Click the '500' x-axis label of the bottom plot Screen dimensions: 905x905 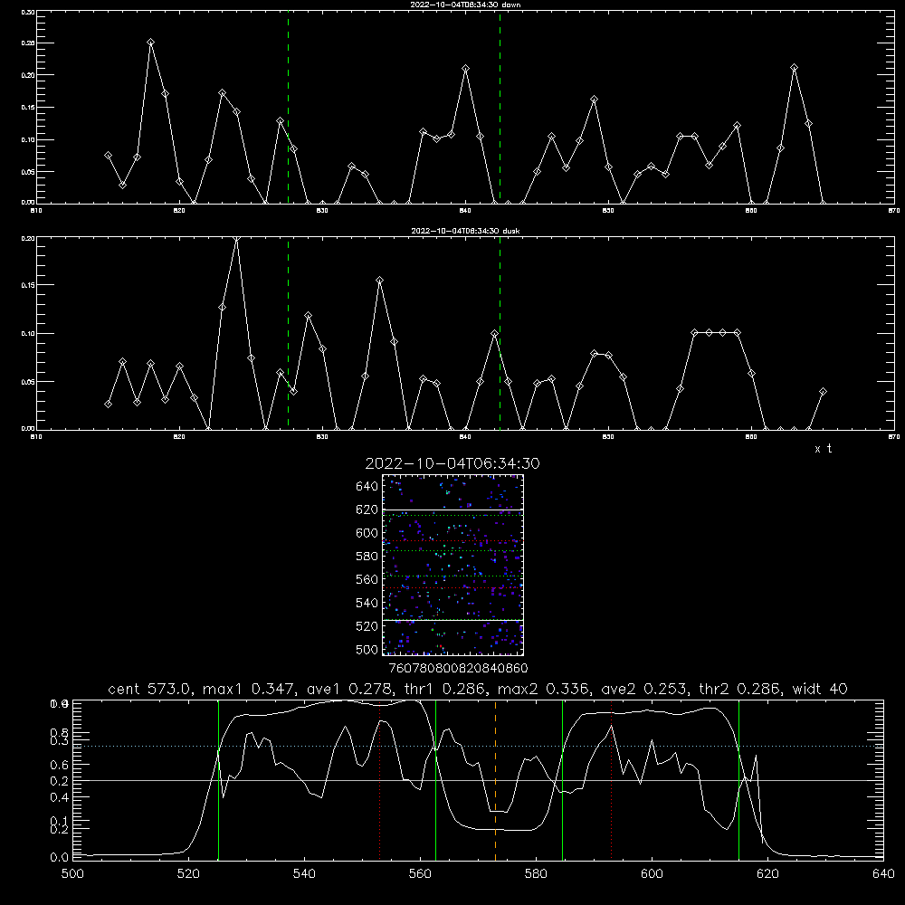coord(72,874)
